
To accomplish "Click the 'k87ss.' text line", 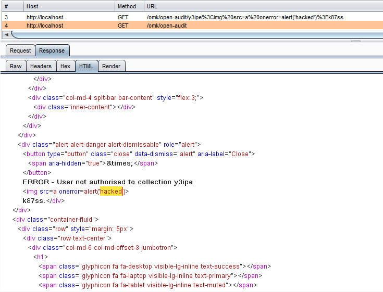I will point(34,201).
